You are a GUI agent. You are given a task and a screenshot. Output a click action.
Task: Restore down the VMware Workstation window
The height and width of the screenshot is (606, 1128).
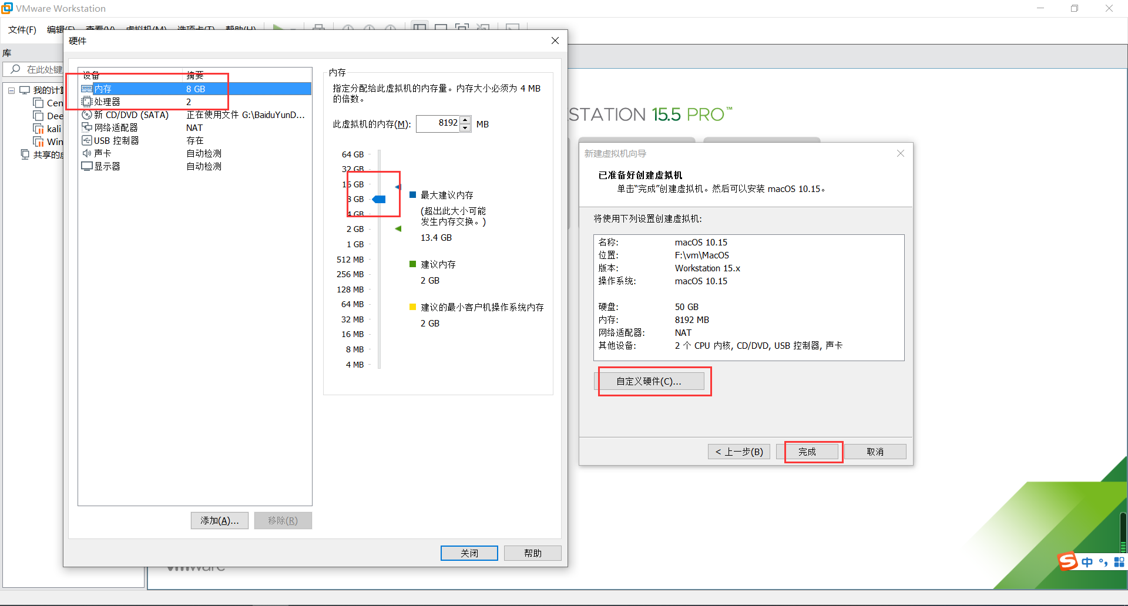[x=1075, y=8]
